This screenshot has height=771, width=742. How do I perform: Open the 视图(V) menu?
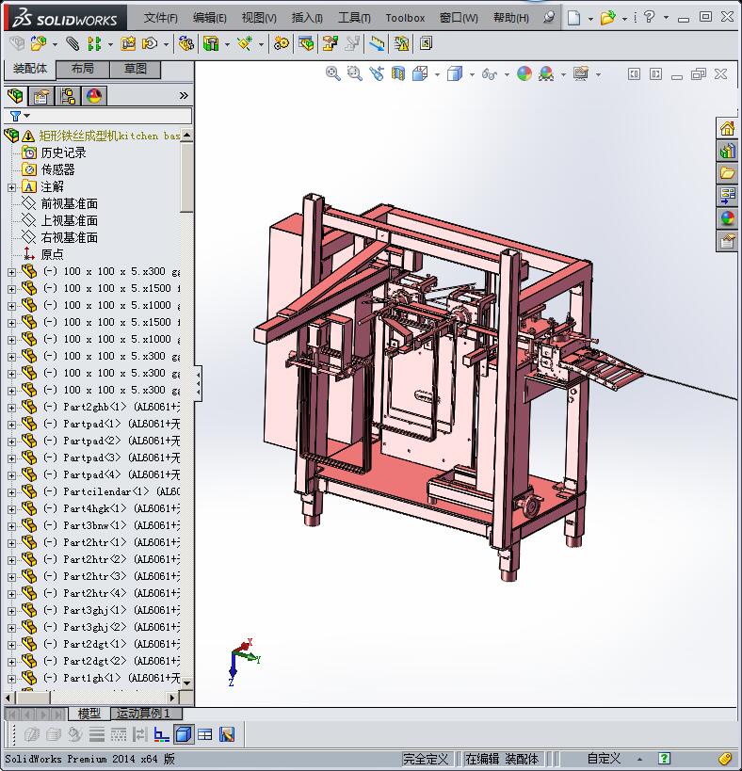pyautogui.click(x=259, y=18)
